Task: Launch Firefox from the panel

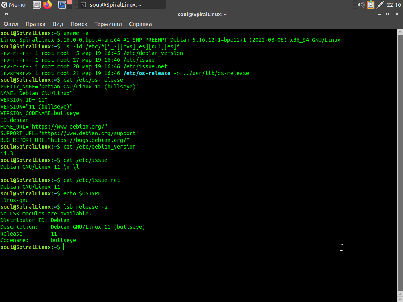Action: (x=47, y=5)
